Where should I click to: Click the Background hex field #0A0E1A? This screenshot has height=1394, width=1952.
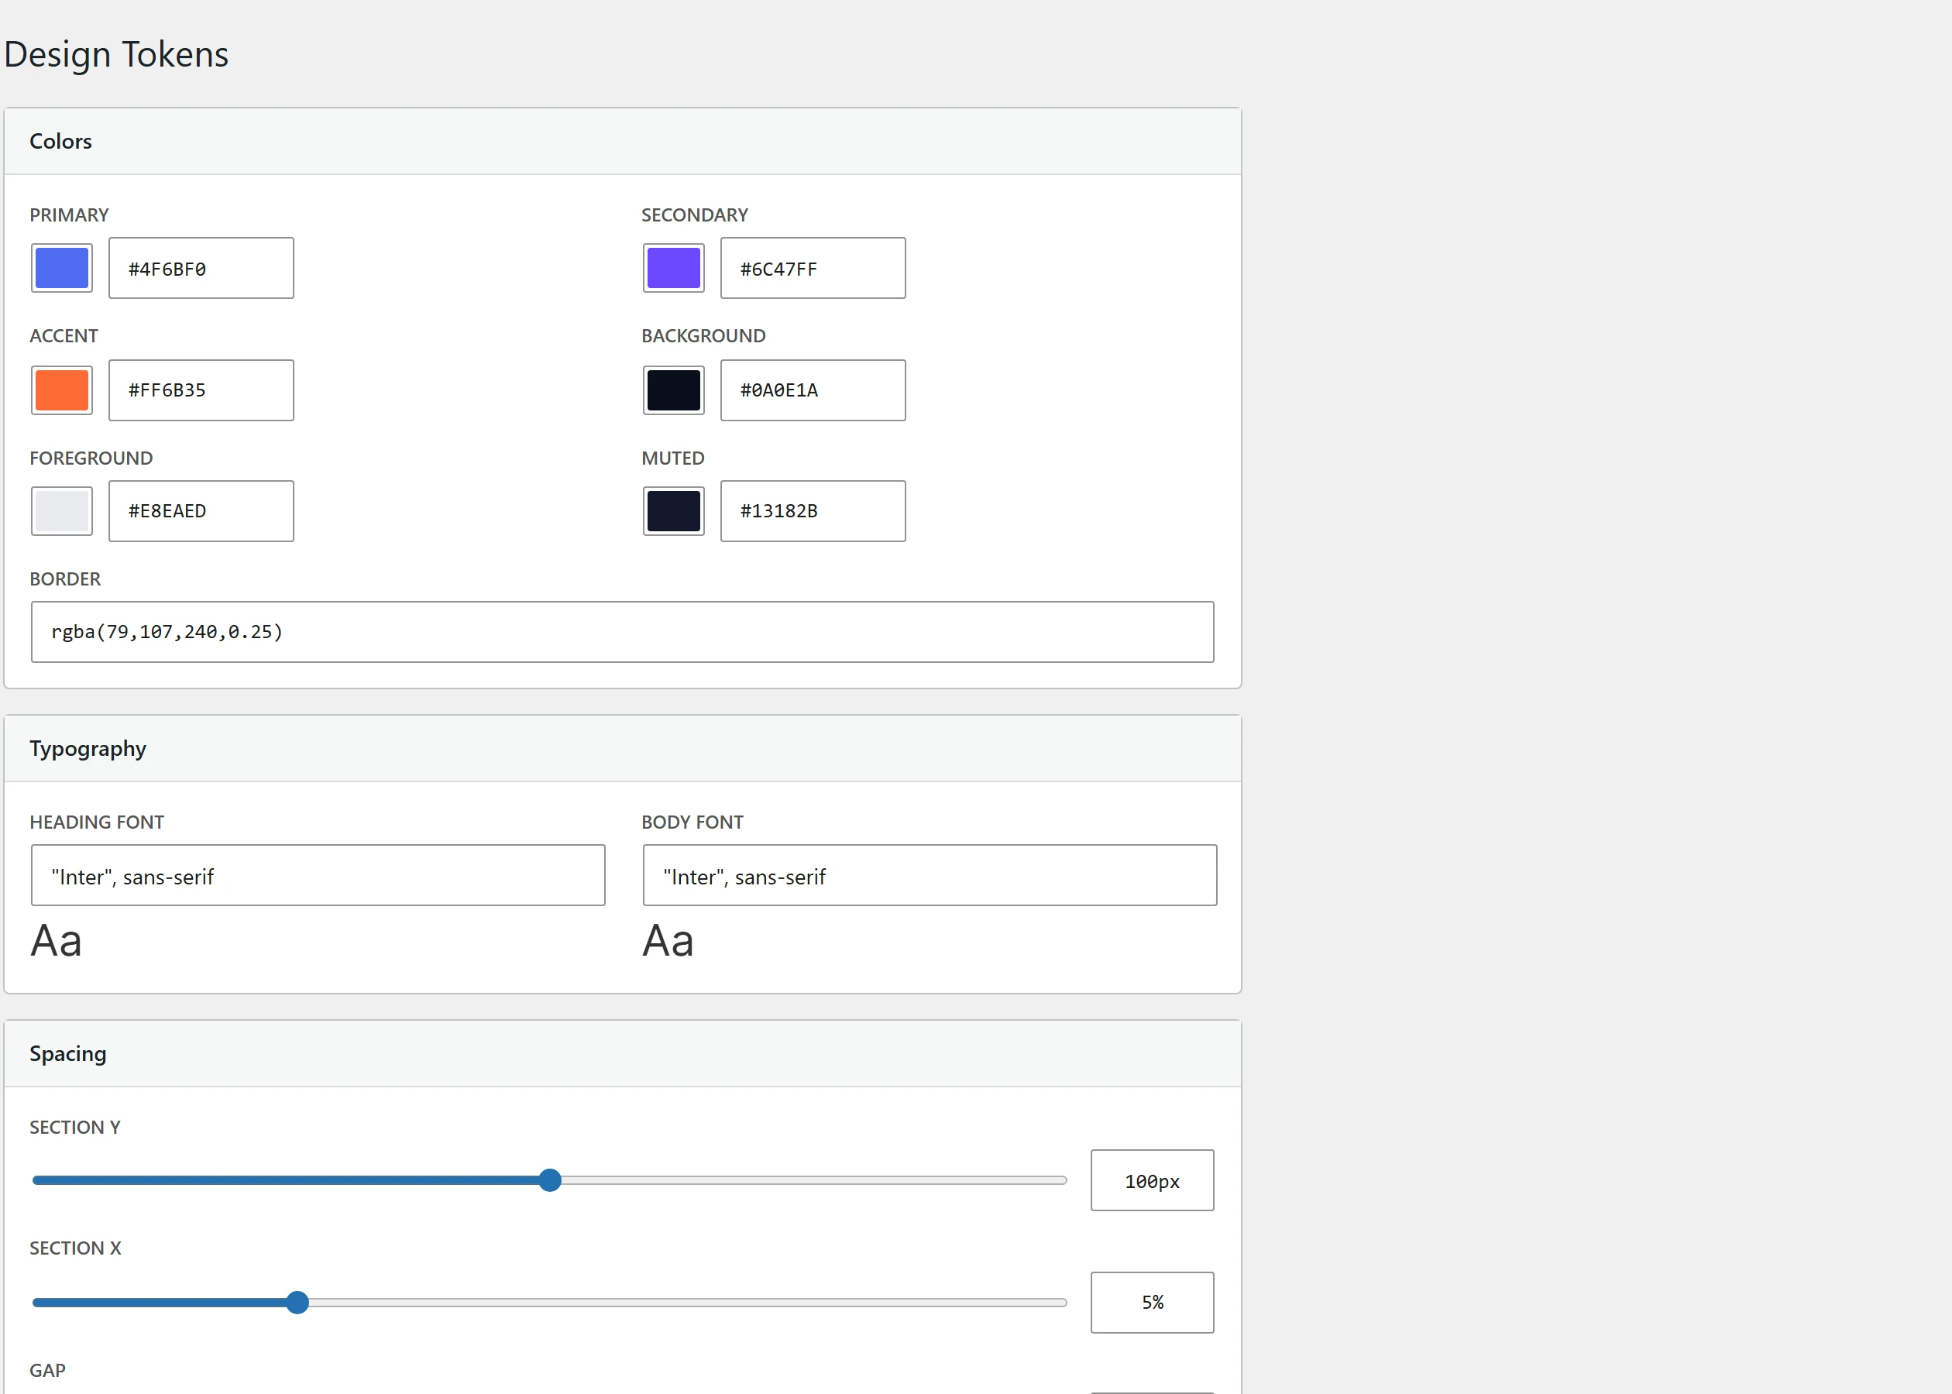[x=813, y=390]
